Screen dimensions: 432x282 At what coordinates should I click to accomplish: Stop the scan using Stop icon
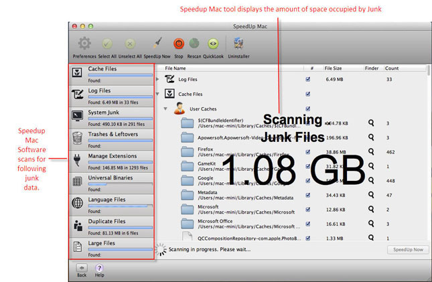coord(179,44)
